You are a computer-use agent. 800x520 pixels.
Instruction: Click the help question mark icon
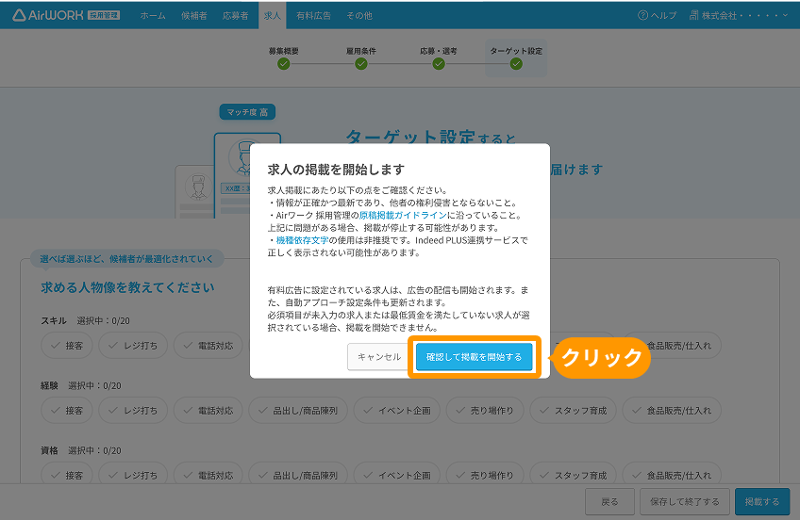pos(642,15)
